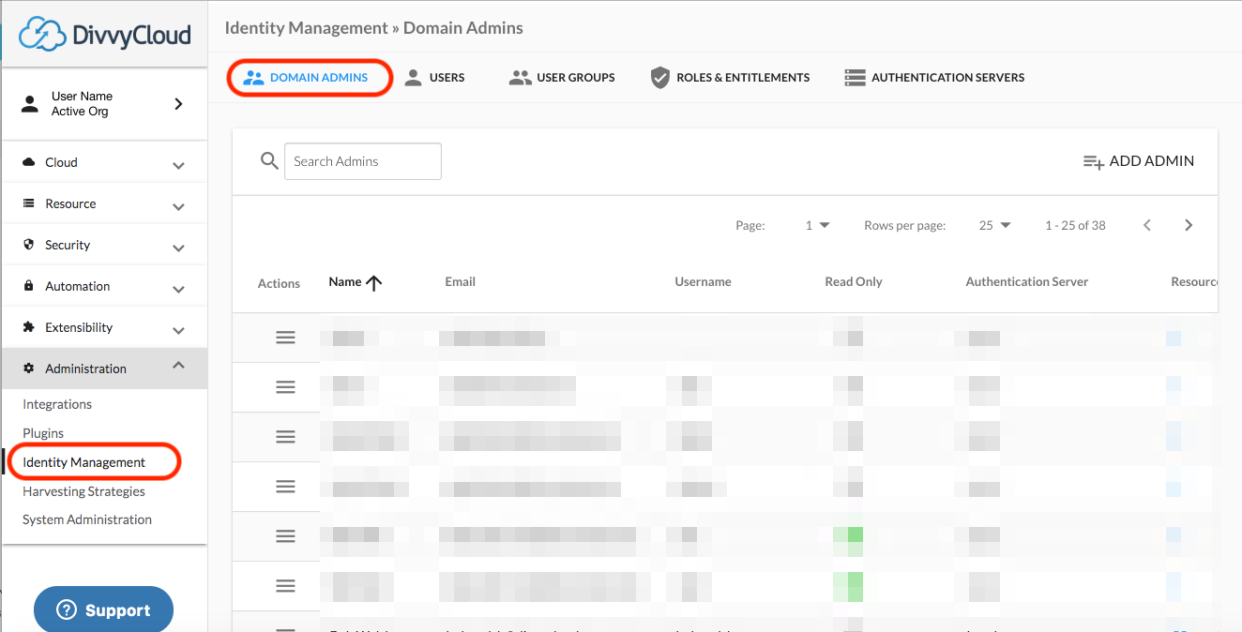1242x632 pixels.
Task: Open the actions menu in the first row
Action: pyautogui.click(x=286, y=338)
